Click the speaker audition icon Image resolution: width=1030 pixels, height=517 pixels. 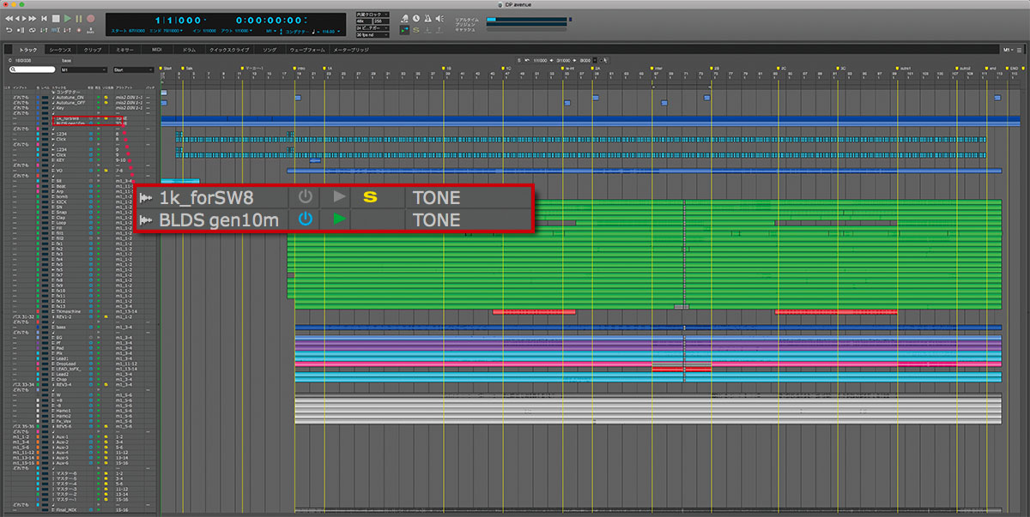[439, 18]
